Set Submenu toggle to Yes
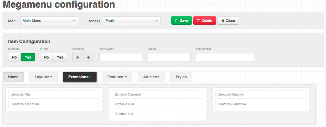The width and height of the screenshot is (326, 127). click(28, 57)
